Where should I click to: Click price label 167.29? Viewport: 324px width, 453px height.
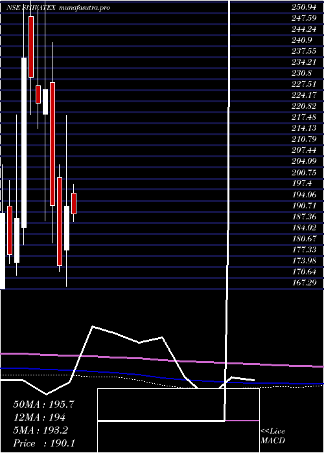(304, 282)
